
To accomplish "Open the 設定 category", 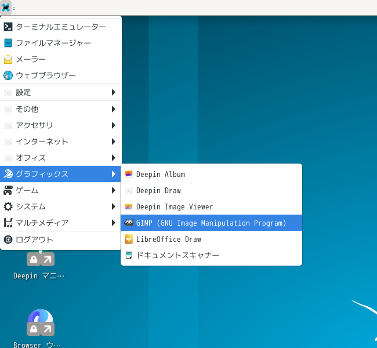I will [x=60, y=92].
